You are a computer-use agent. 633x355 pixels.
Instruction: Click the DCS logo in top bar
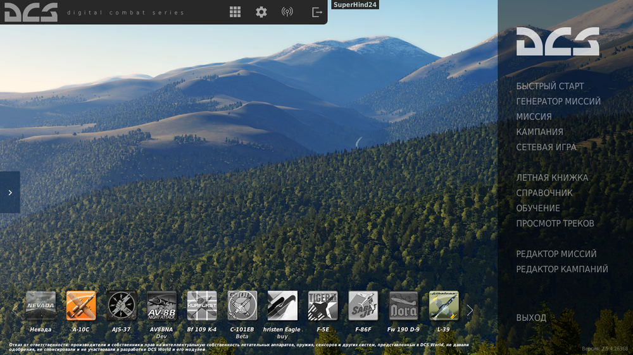click(31, 12)
